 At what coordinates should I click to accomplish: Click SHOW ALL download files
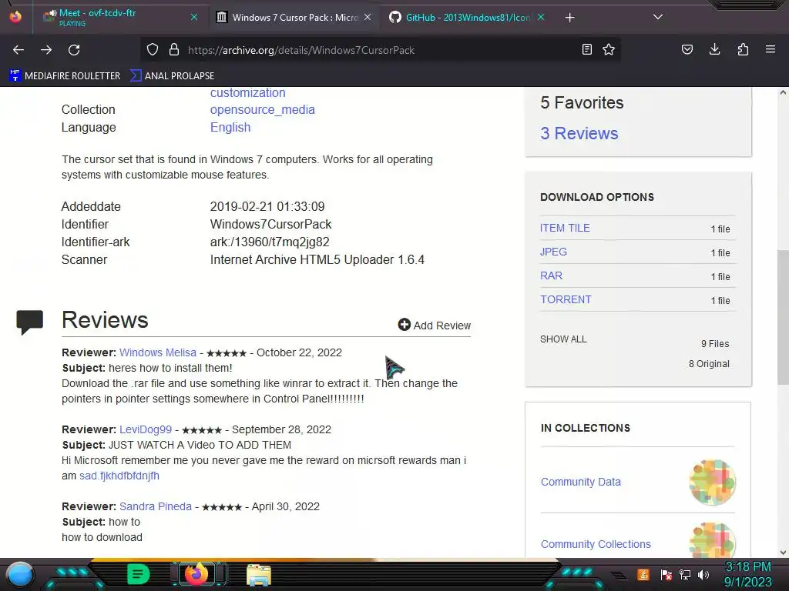[563, 339]
